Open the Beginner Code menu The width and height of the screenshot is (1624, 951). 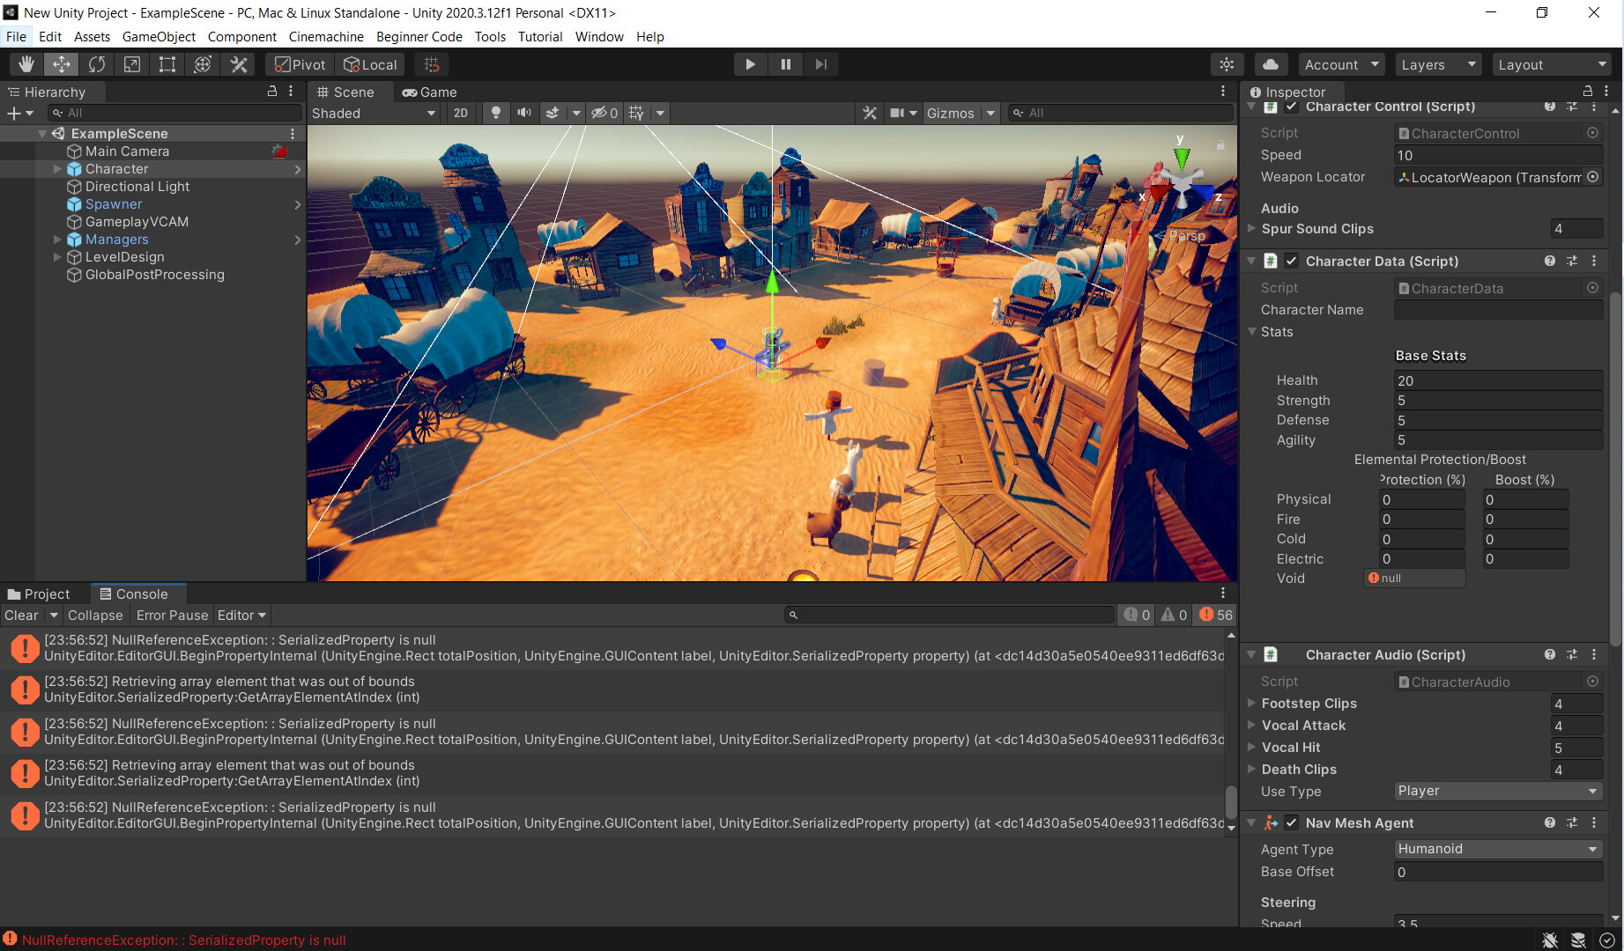coord(419,36)
